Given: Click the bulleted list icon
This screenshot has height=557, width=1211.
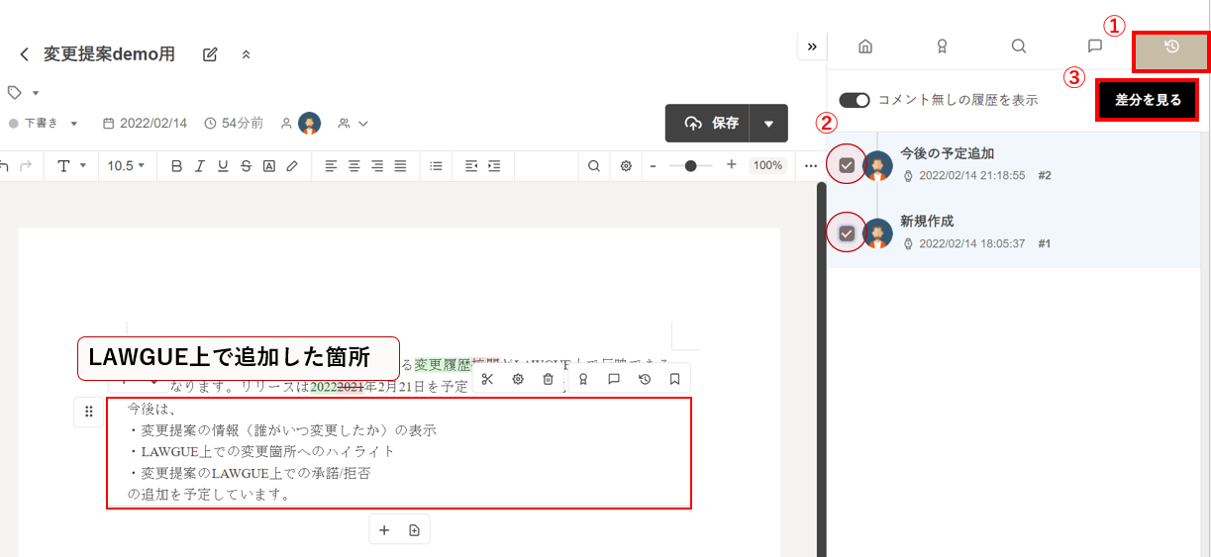Looking at the screenshot, I should click(436, 166).
